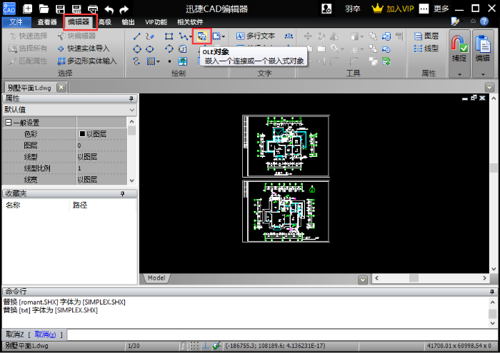Toggle the grid status bar icon

point(194,346)
